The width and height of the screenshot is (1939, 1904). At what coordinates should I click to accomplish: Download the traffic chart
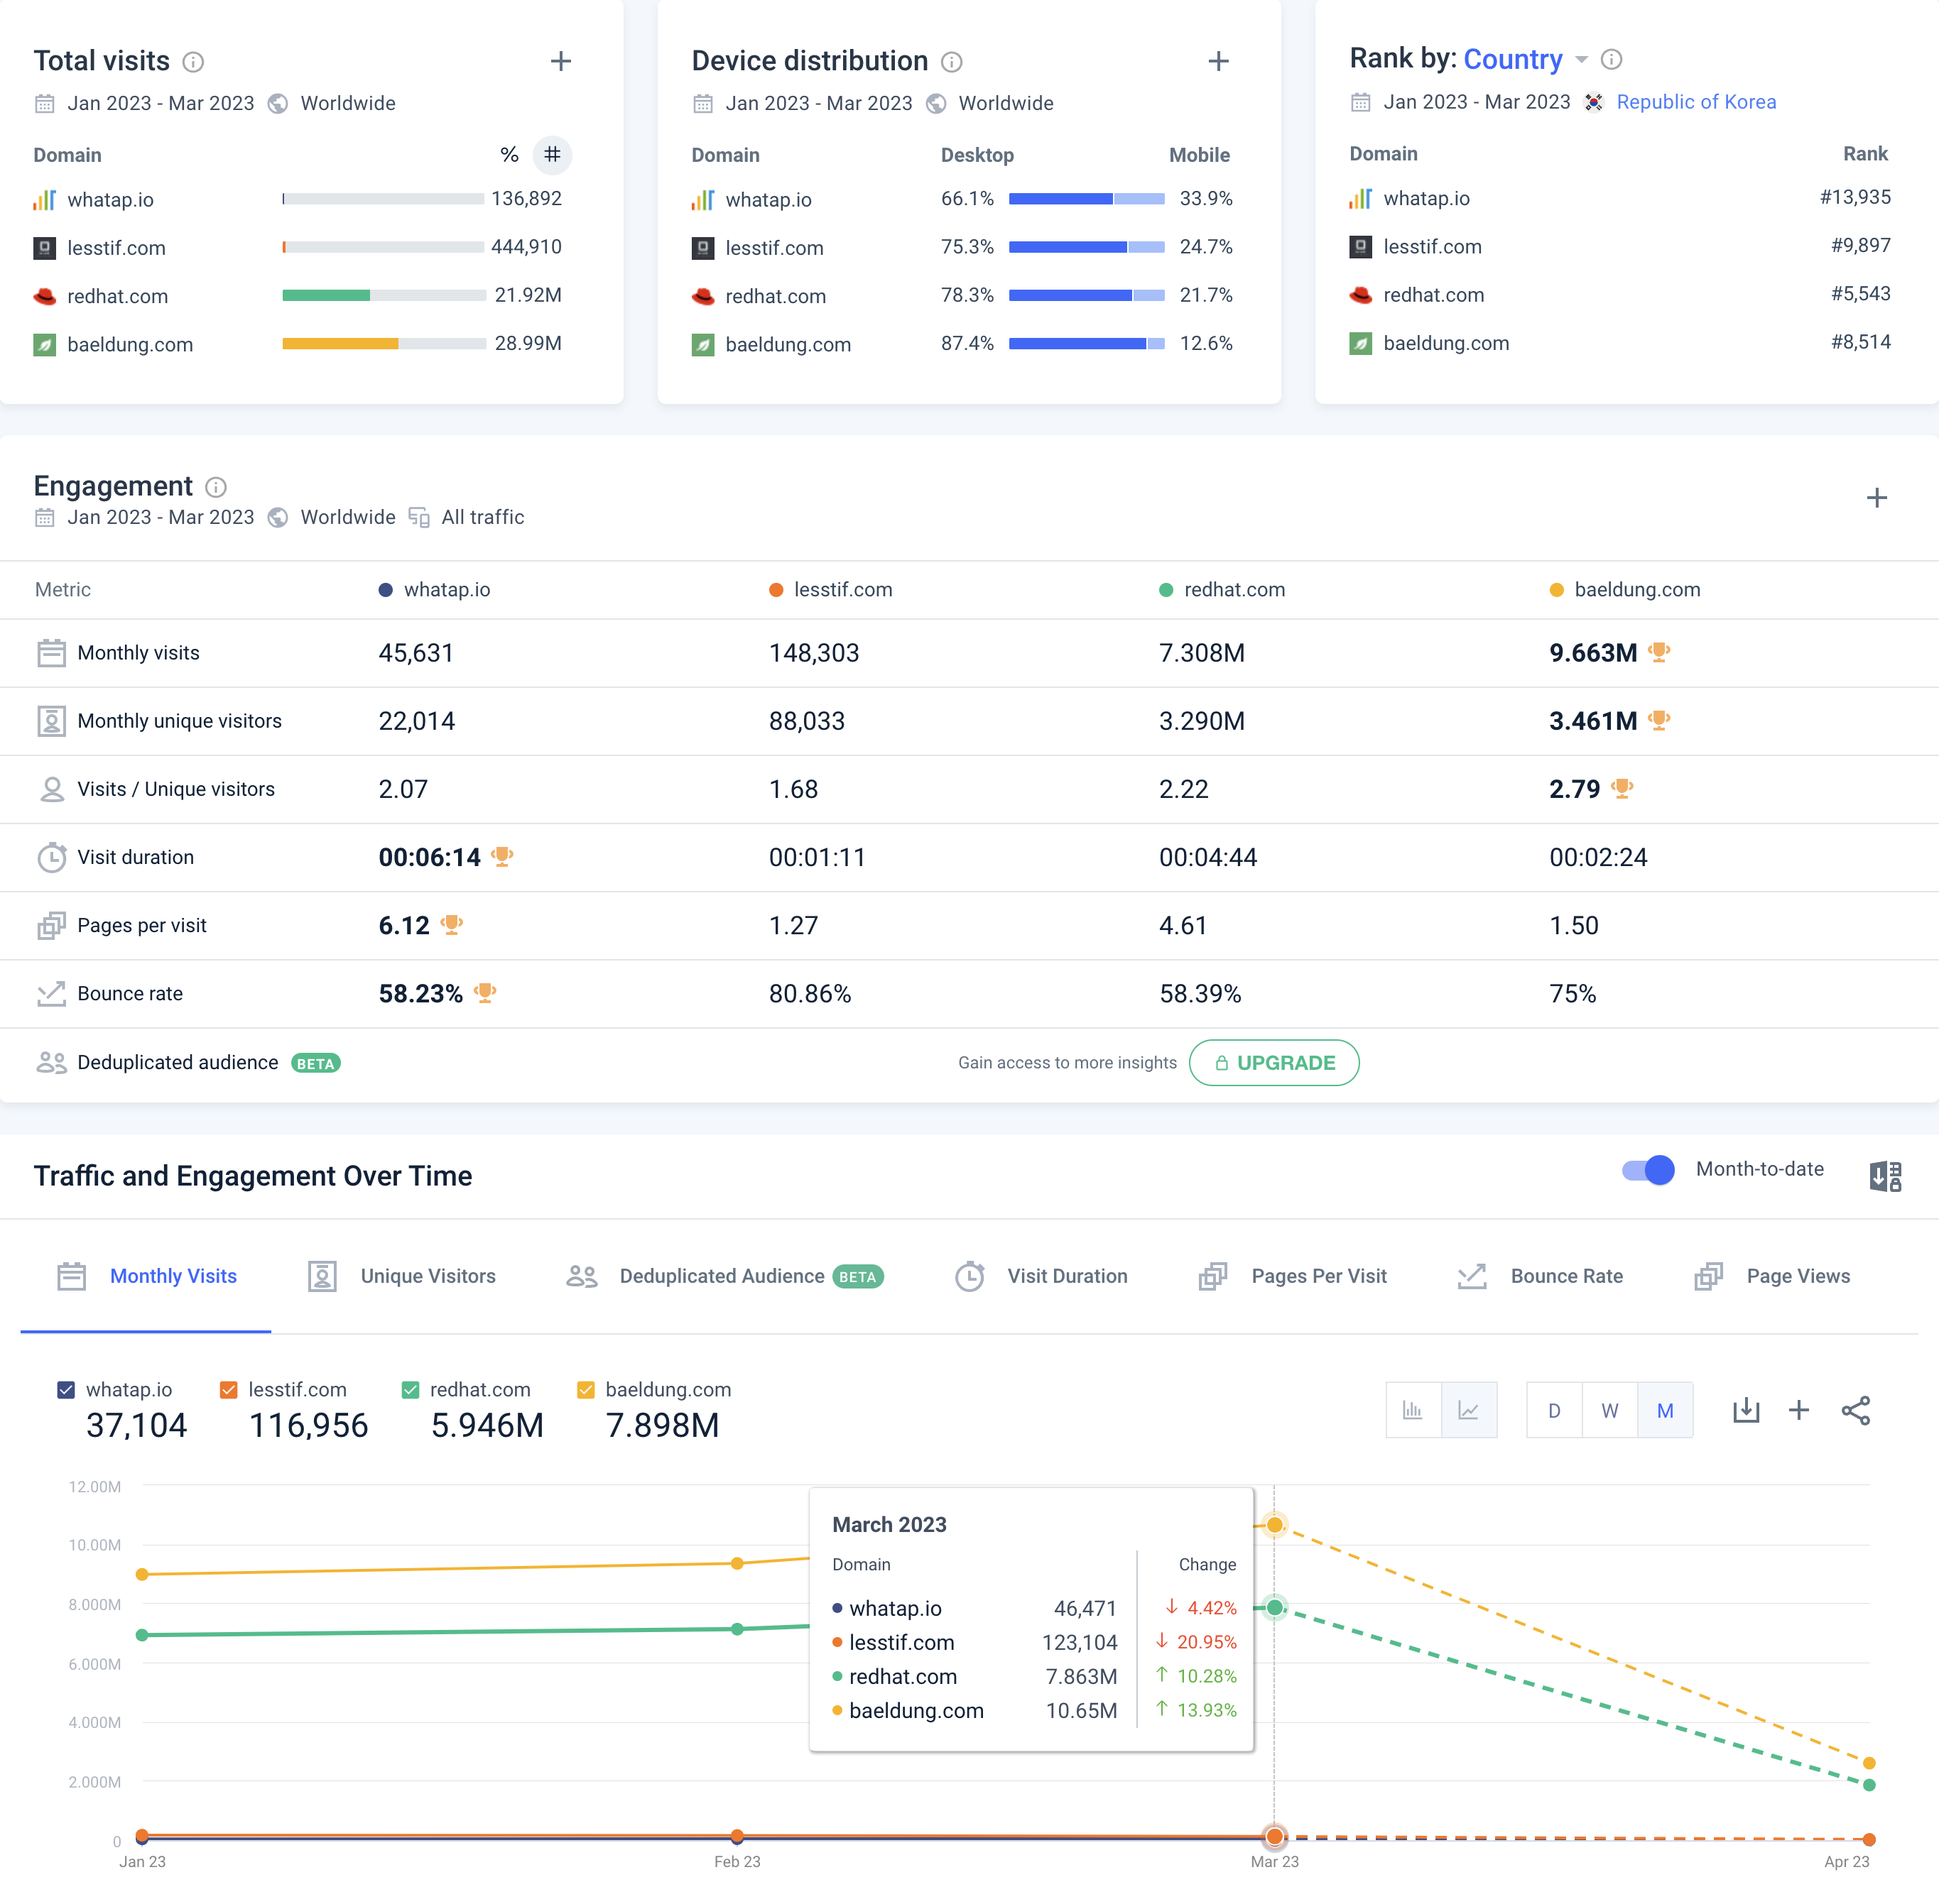(1746, 1410)
